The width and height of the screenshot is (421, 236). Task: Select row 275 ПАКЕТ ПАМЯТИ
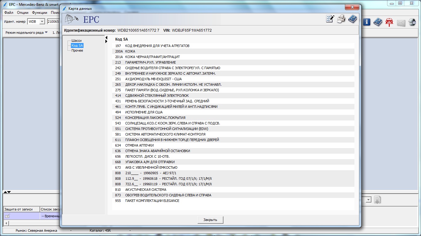click(233, 90)
